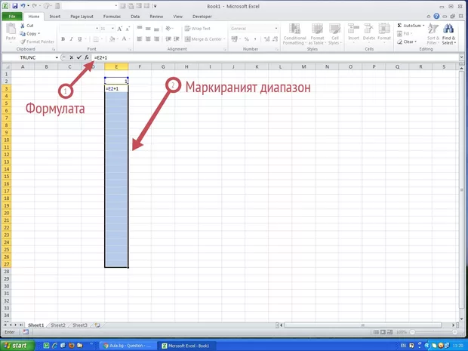Switch to Sheet2 tab
The height and width of the screenshot is (351, 468).
58,325
